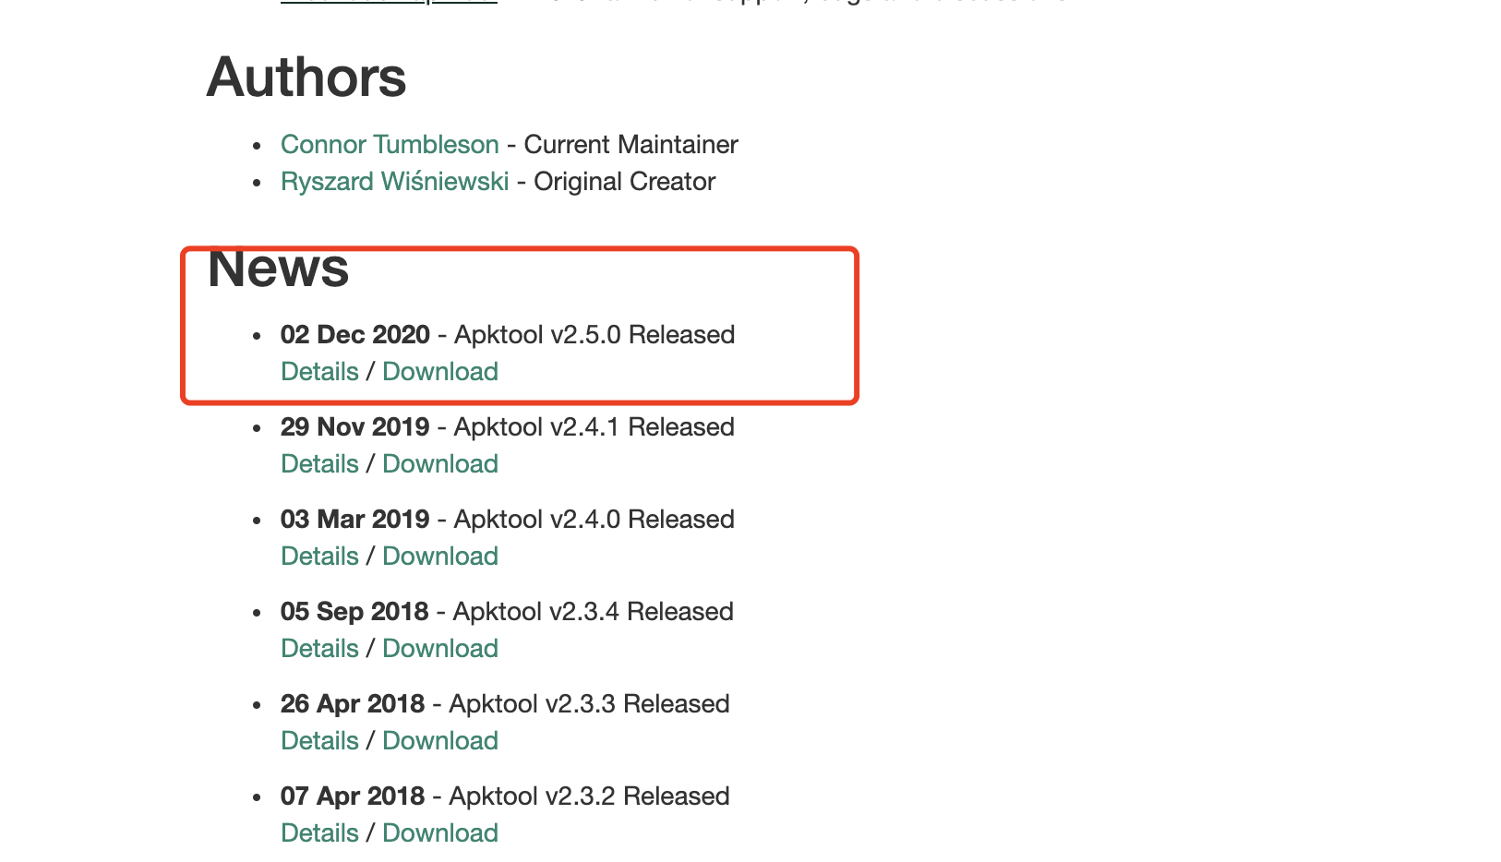The height and width of the screenshot is (862, 1501).
Task: Download Apktool v2.3.2
Action: pyautogui.click(x=440, y=833)
